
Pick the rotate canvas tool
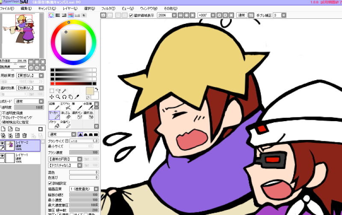point(64,97)
